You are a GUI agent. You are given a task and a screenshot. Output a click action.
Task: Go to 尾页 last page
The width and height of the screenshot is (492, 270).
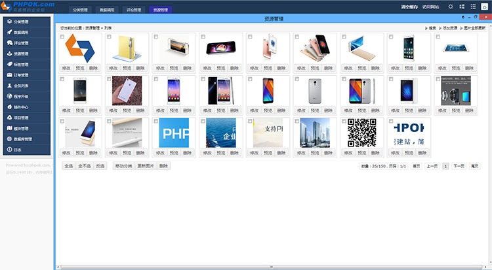pos(474,166)
